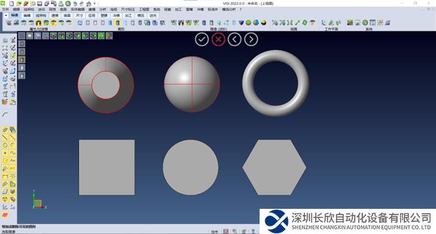This screenshot has height=234, width=436.
Task: Open the colorful palette system icon
Action: coord(350,23)
